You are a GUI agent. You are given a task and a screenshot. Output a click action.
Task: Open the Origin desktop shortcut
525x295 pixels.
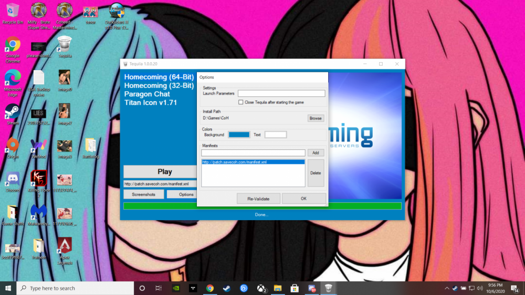(12, 145)
